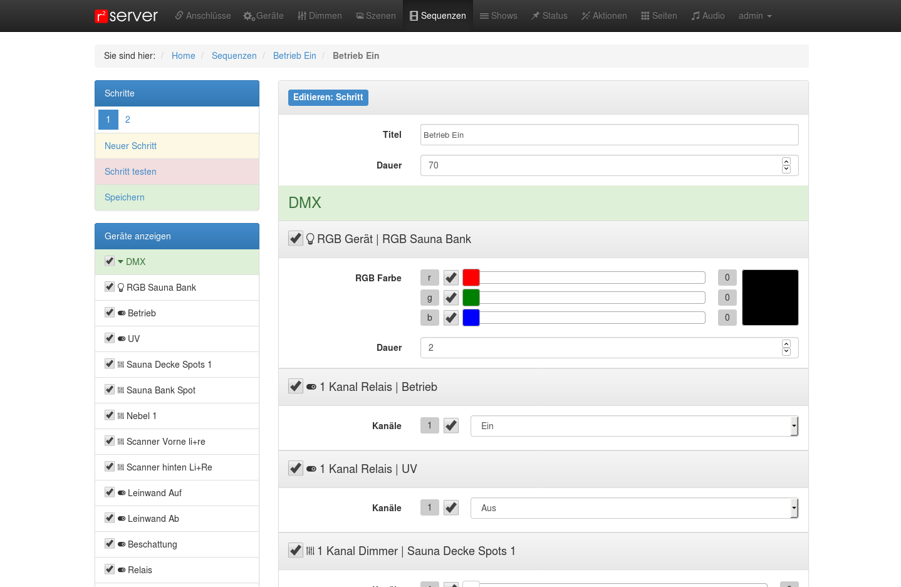Click the Neuer Schritt link
Viewport: 901px width, 587px height.
pos(130,146)
